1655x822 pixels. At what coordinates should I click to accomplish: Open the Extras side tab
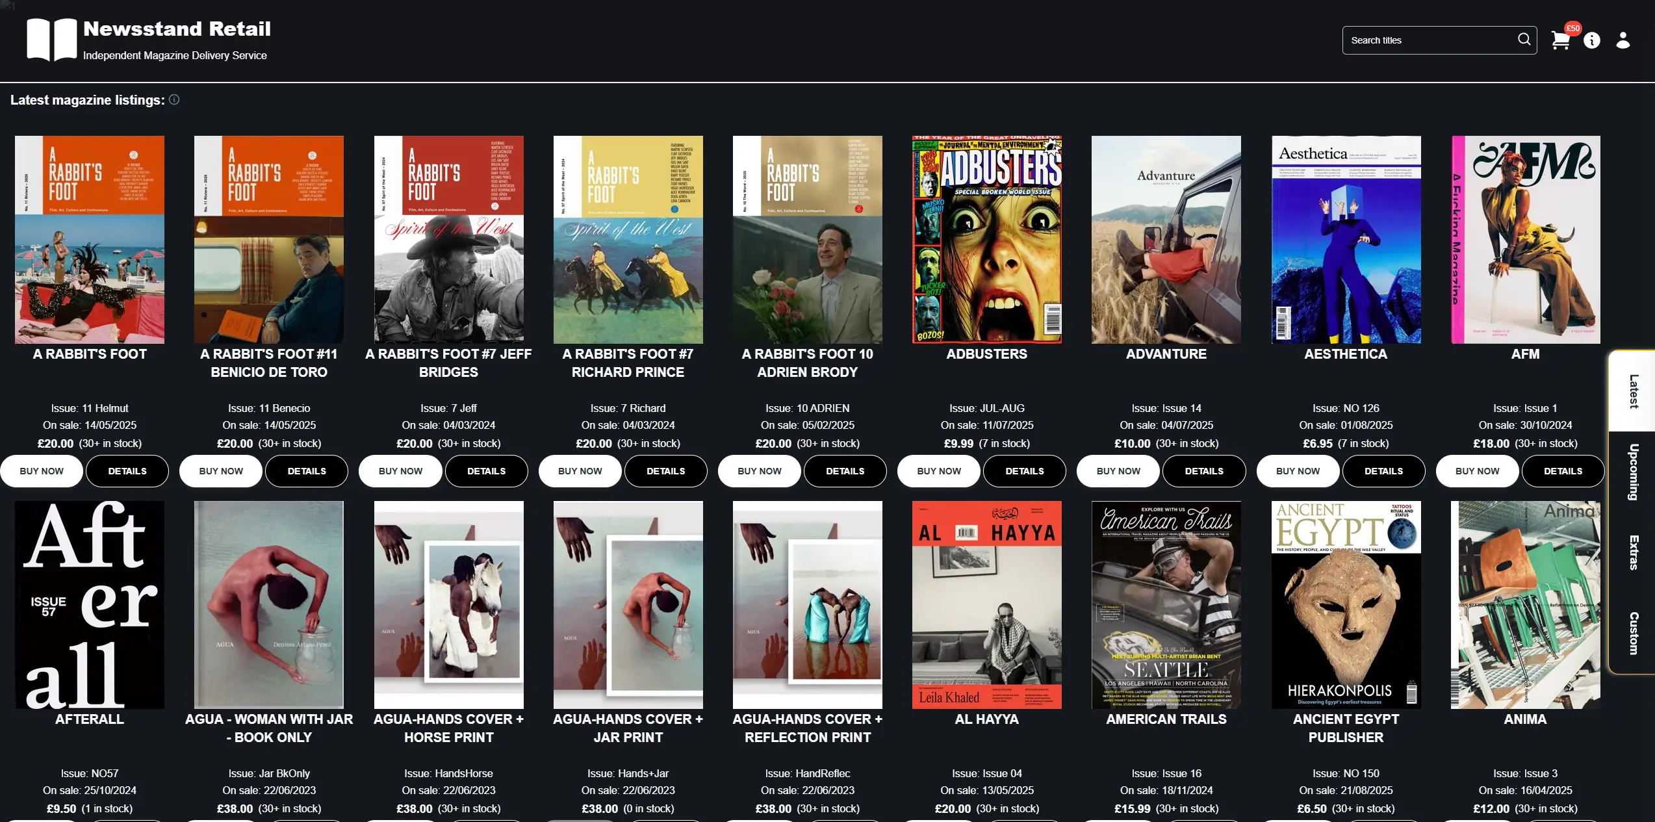click(1633, 552)
